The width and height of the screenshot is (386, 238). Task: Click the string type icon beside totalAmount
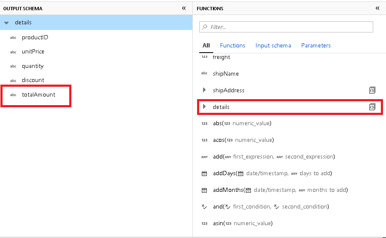point(13,95)
